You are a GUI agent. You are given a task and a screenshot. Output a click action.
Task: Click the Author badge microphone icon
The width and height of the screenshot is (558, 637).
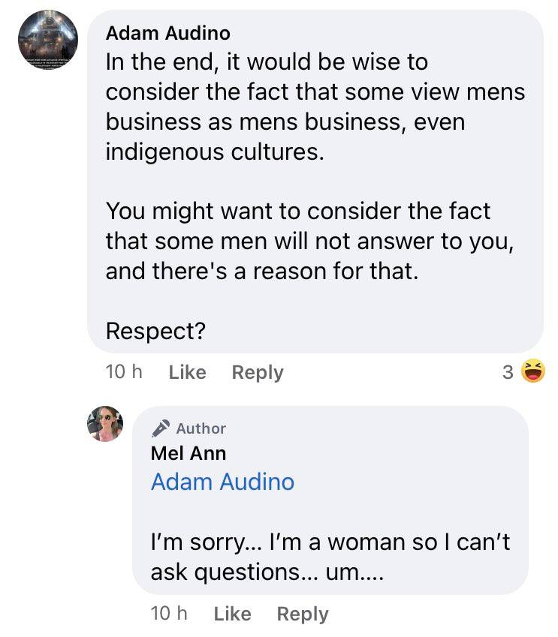coord(160,428)
